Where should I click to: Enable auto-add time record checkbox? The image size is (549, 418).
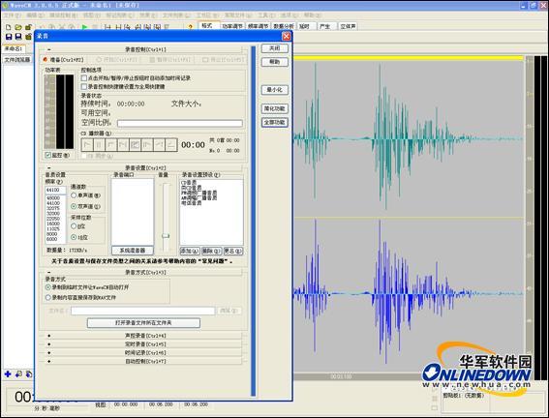84,78
